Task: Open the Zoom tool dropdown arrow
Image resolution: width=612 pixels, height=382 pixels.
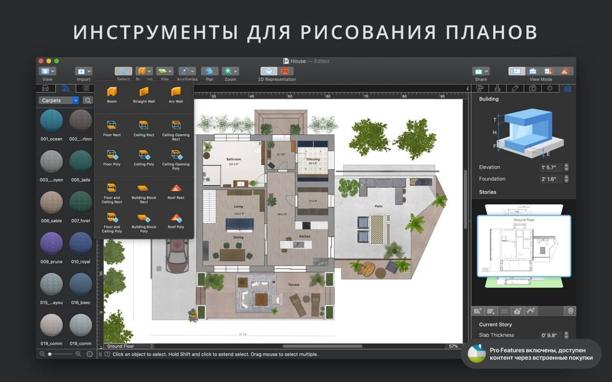Action: (236, 71)
